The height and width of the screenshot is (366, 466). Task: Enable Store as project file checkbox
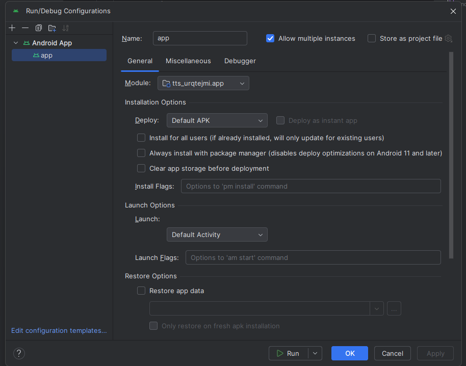[x=372, y=38]
